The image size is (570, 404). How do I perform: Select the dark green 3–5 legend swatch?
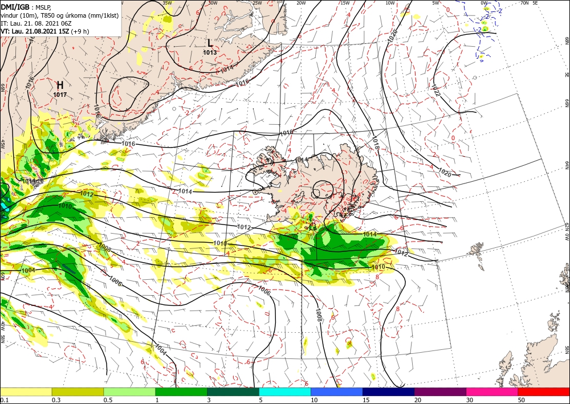[x=233, y=391]
